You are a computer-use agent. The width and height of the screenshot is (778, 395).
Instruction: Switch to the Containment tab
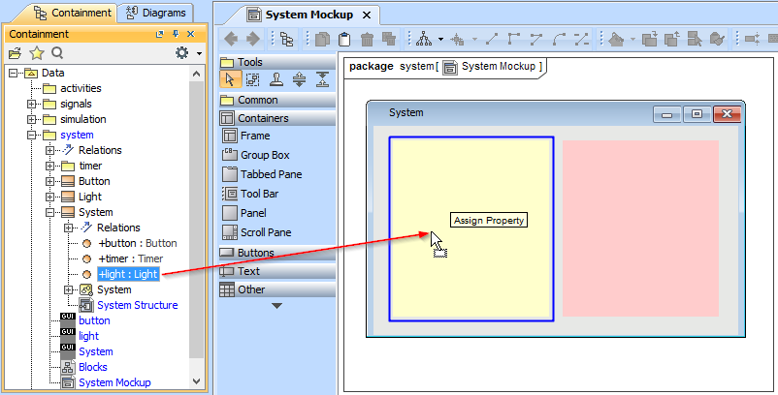pos(72,13)
